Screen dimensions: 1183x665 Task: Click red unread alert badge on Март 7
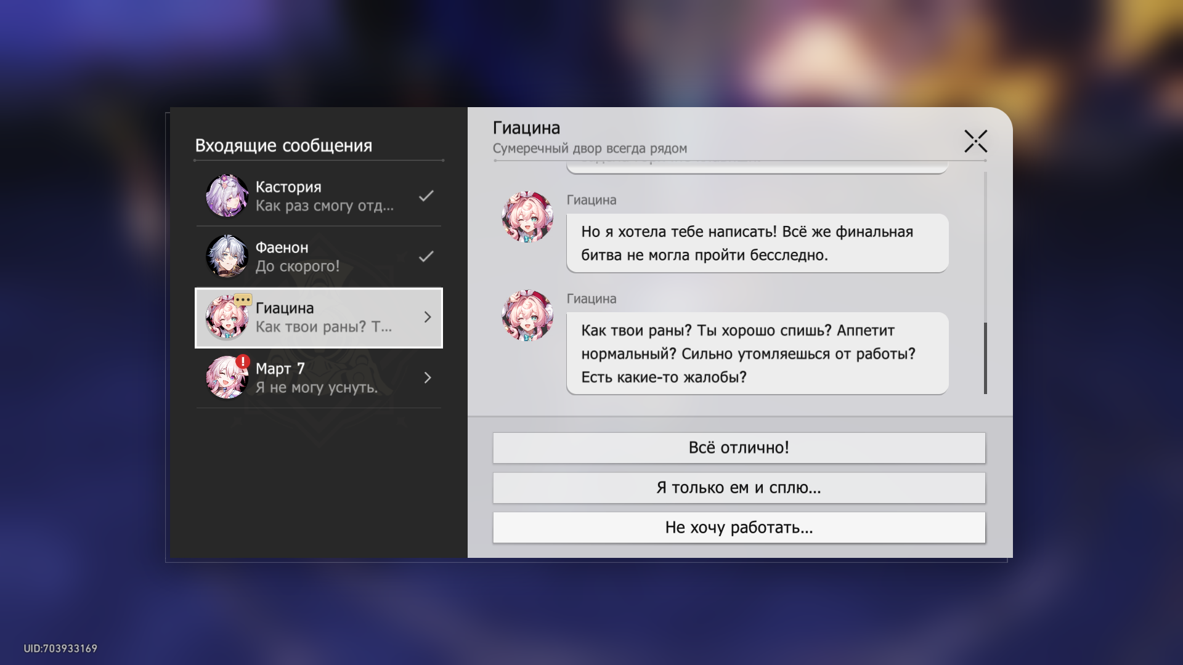pos(243,361)
